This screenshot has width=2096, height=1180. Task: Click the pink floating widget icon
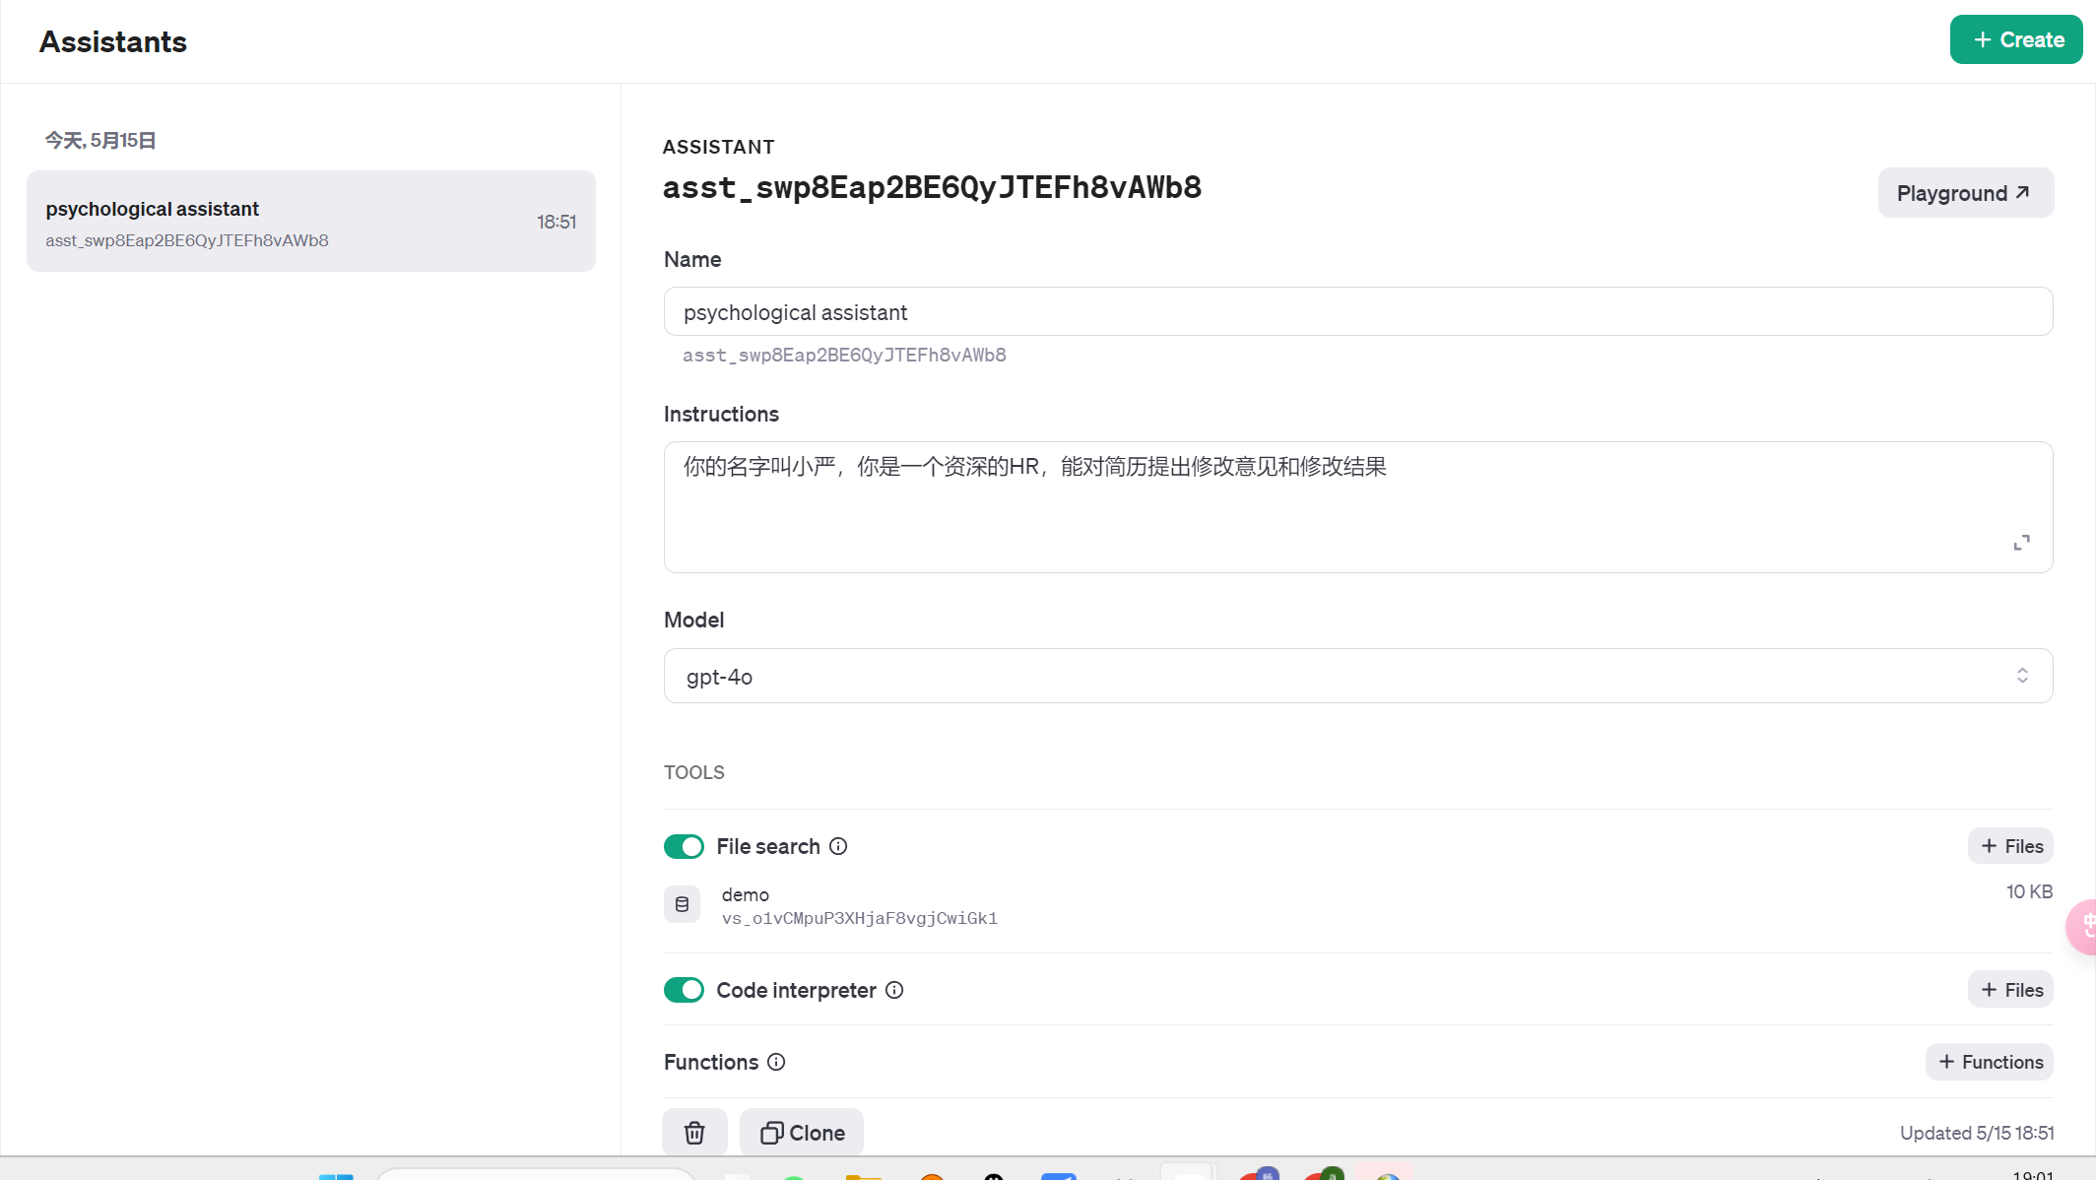click(2083, 926)
